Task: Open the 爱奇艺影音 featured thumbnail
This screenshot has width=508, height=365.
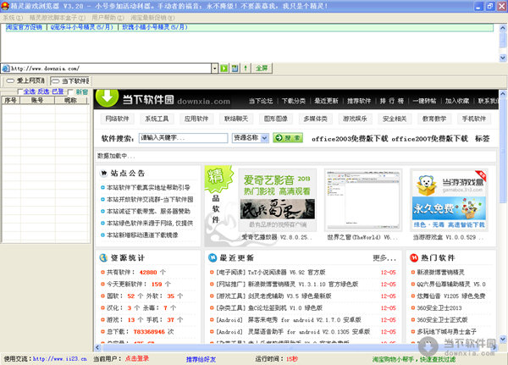Action: click(278, 200)
